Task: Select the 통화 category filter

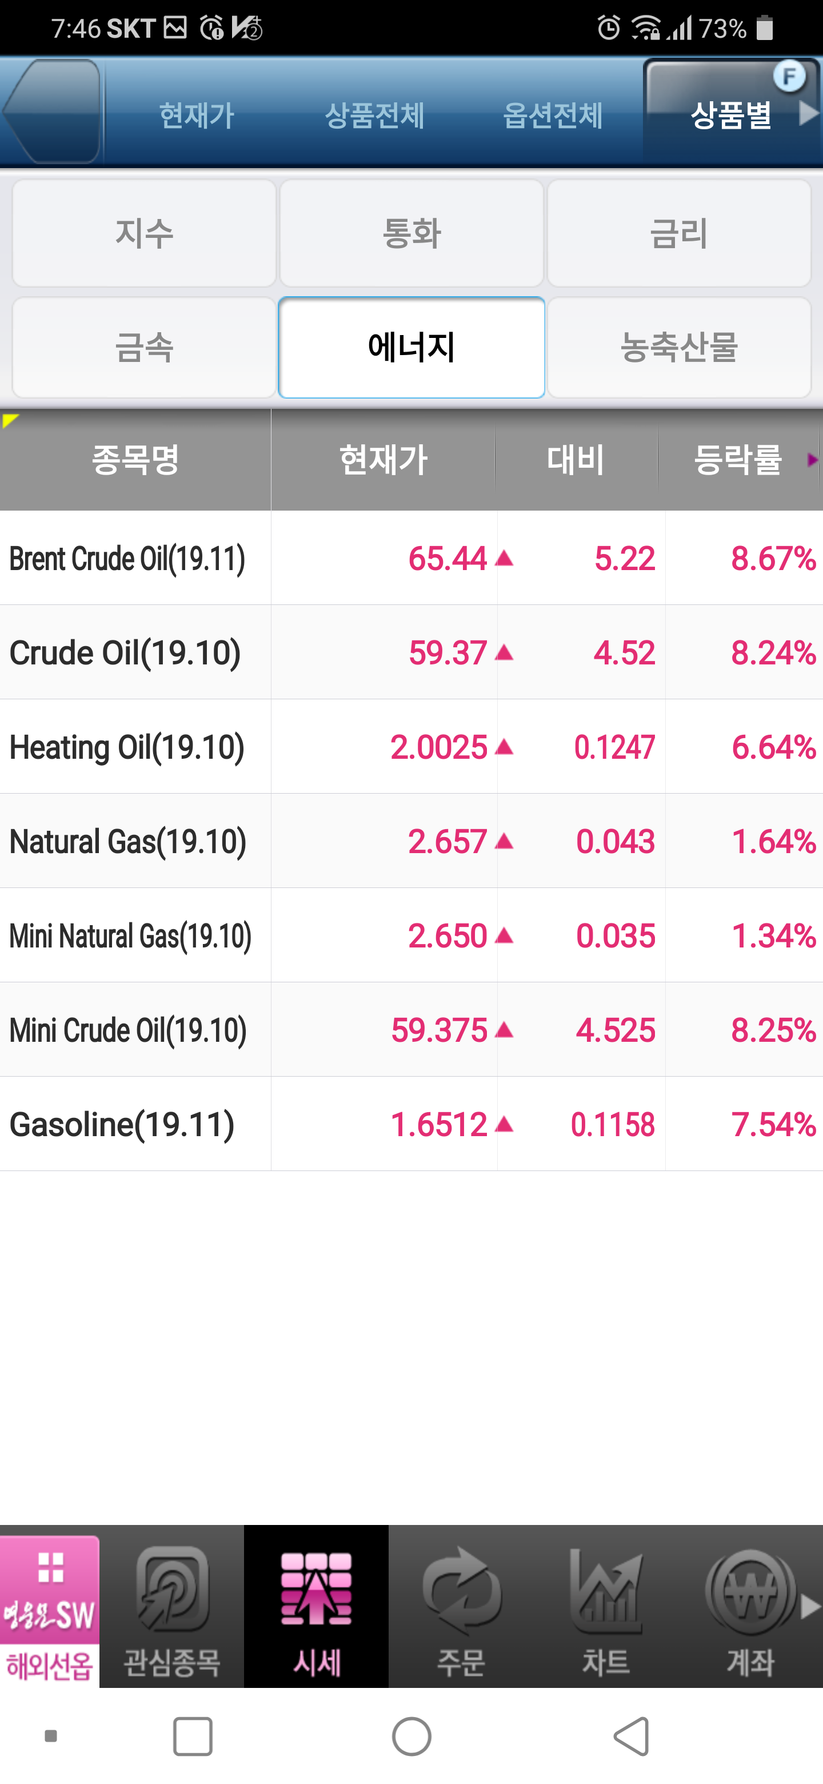Action: tap(411, 233)
